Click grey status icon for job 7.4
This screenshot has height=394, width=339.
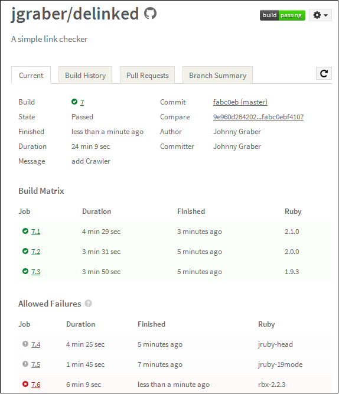25,344
